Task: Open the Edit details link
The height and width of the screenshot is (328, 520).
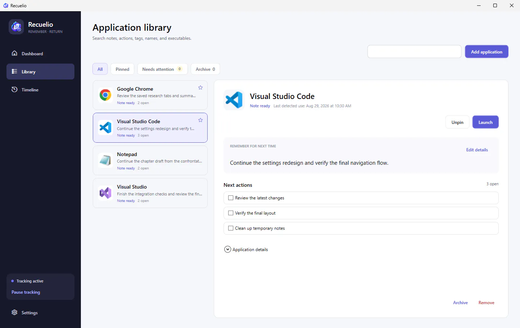Action: pos(477,150)
